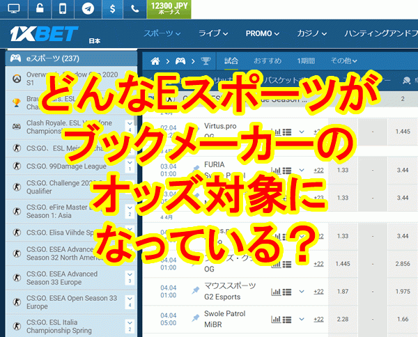Open statistics chart icon for Virtus.pro match
418x337 pixels.
coord(276,132)
